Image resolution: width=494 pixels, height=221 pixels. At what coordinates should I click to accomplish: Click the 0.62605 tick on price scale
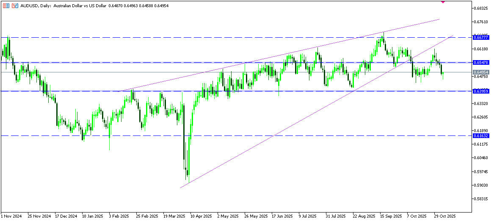pos(481,117)
